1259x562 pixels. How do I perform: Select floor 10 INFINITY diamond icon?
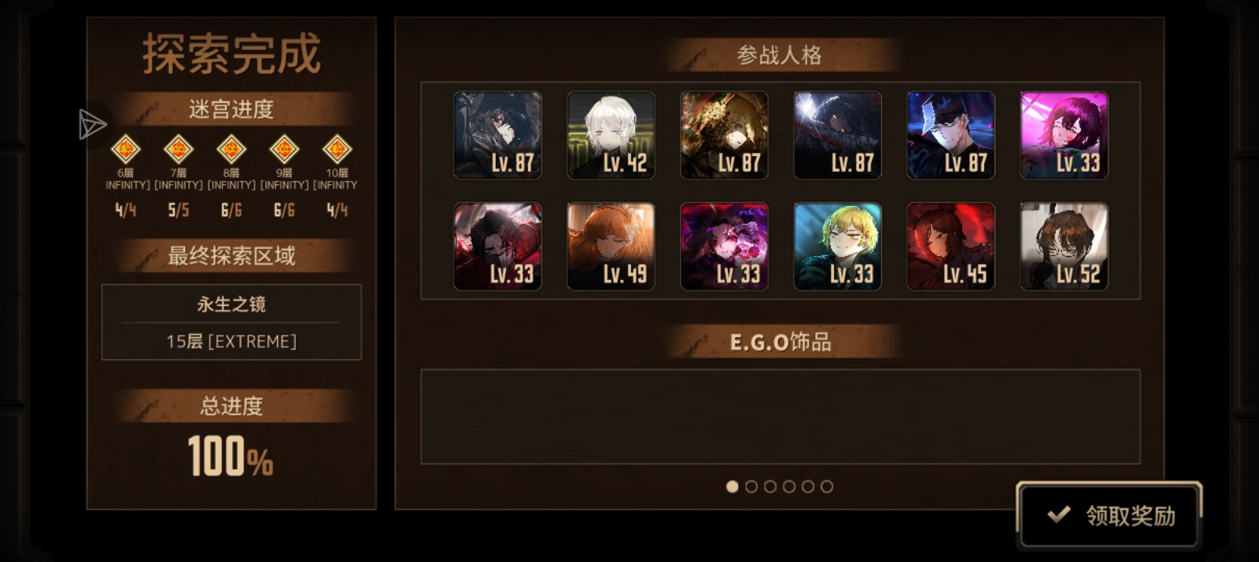337,148
